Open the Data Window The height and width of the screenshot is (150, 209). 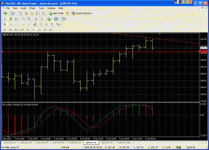pyautogui.click(x=26, y=13)
